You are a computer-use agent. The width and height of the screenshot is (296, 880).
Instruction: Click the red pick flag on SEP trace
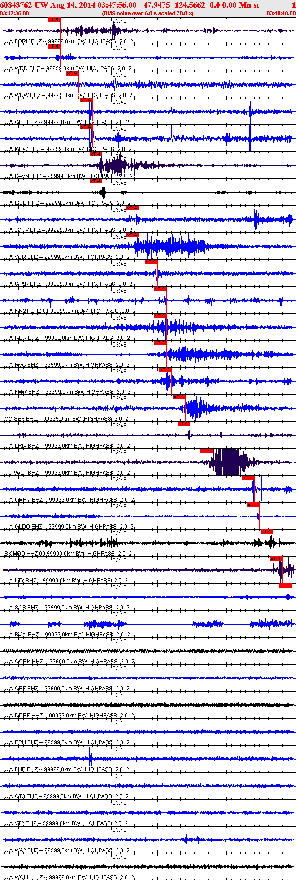click(x=179, y=397)
